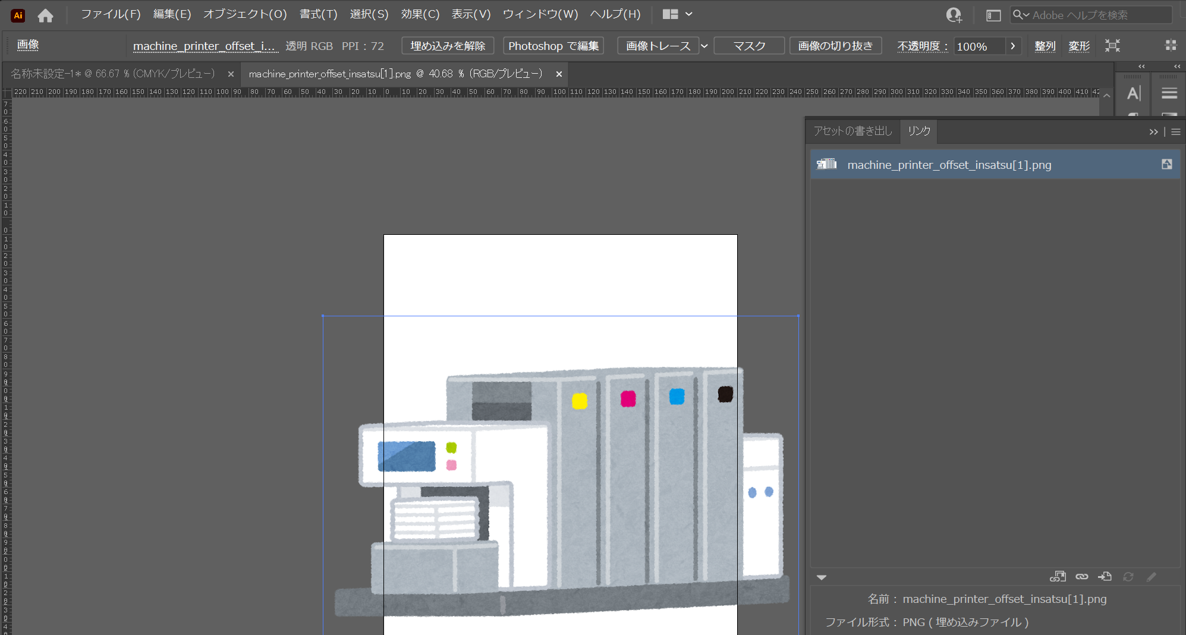Viewport: 1186px width, 635px height.
Task: Click relink from CC Libraries icon
Action: point(1058,577)
